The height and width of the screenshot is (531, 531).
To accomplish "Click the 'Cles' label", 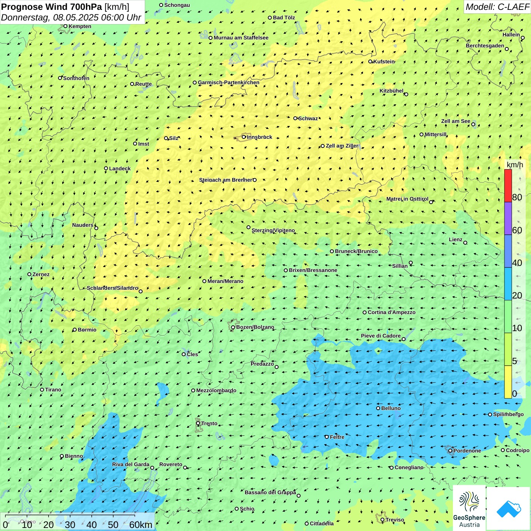I will (x=192, y=354).
